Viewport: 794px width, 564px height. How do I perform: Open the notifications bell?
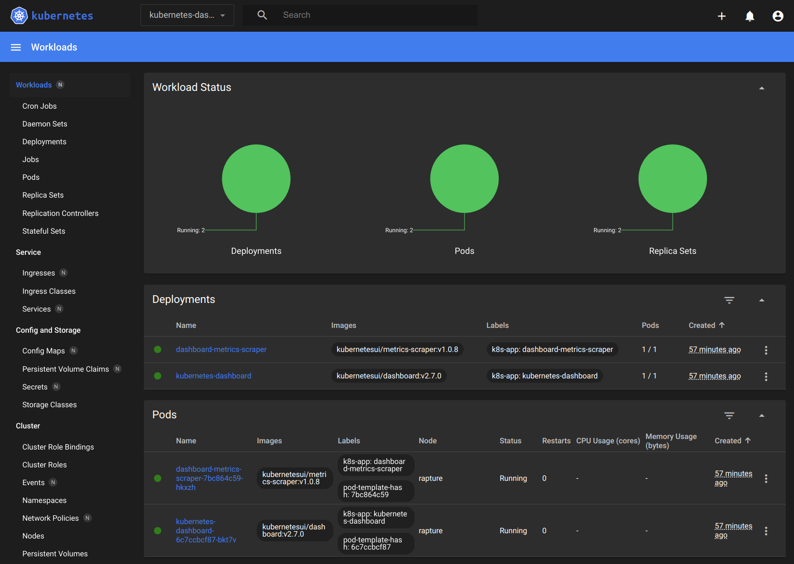pos(749,16)
